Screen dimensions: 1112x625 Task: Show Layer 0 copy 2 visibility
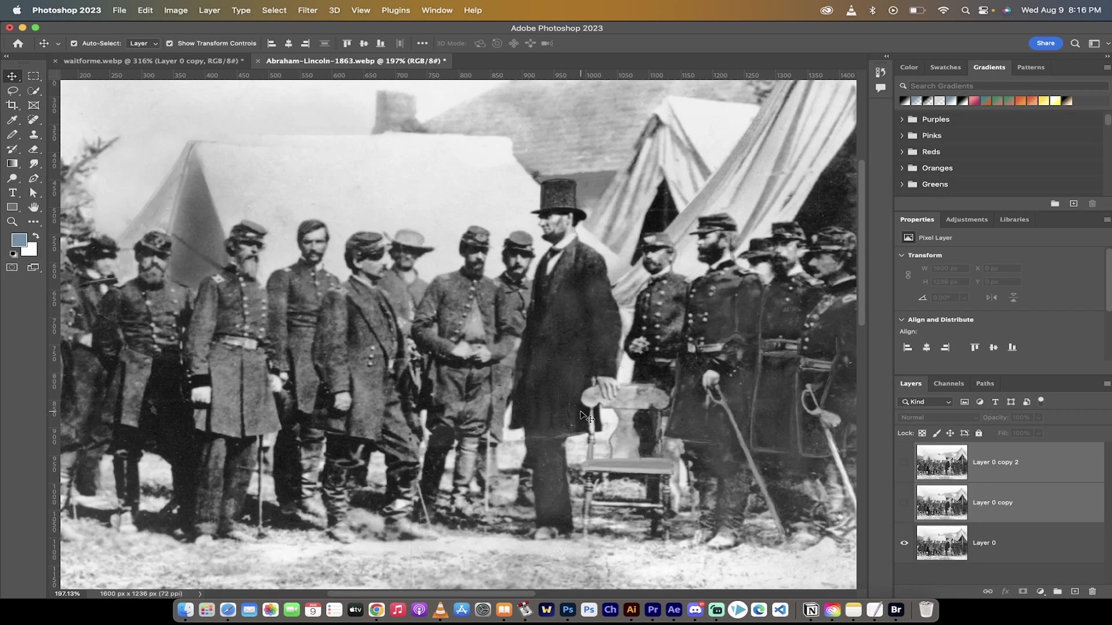tap(904, 462)
